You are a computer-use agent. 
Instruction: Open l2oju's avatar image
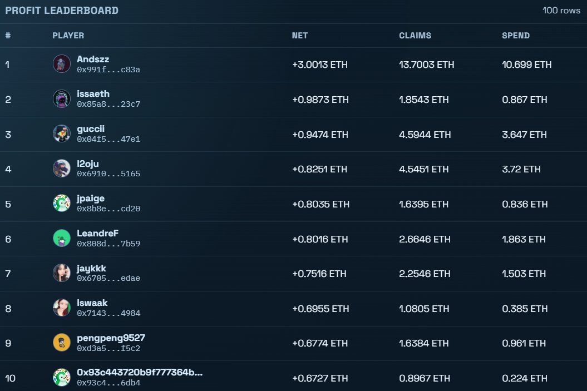coord(62,169)
